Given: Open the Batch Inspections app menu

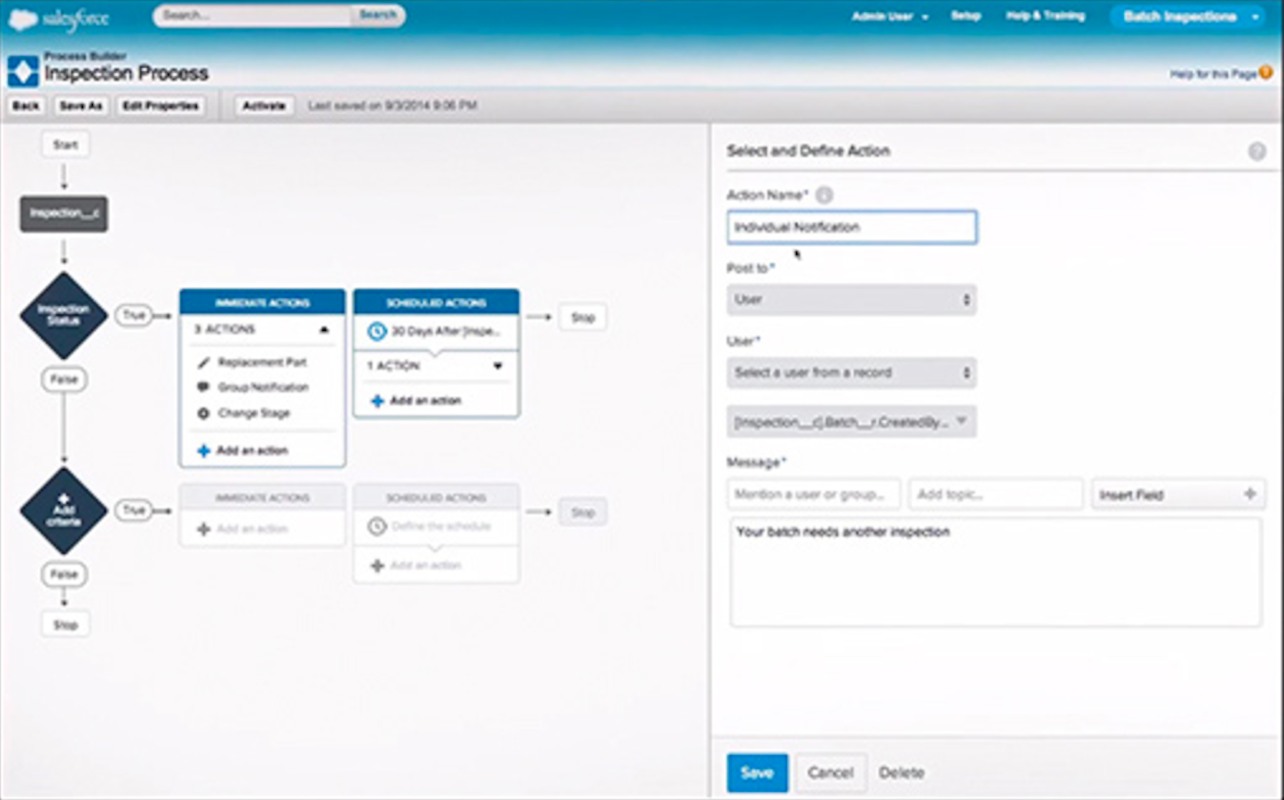Looking at the screenshot, I should 1188,17.
